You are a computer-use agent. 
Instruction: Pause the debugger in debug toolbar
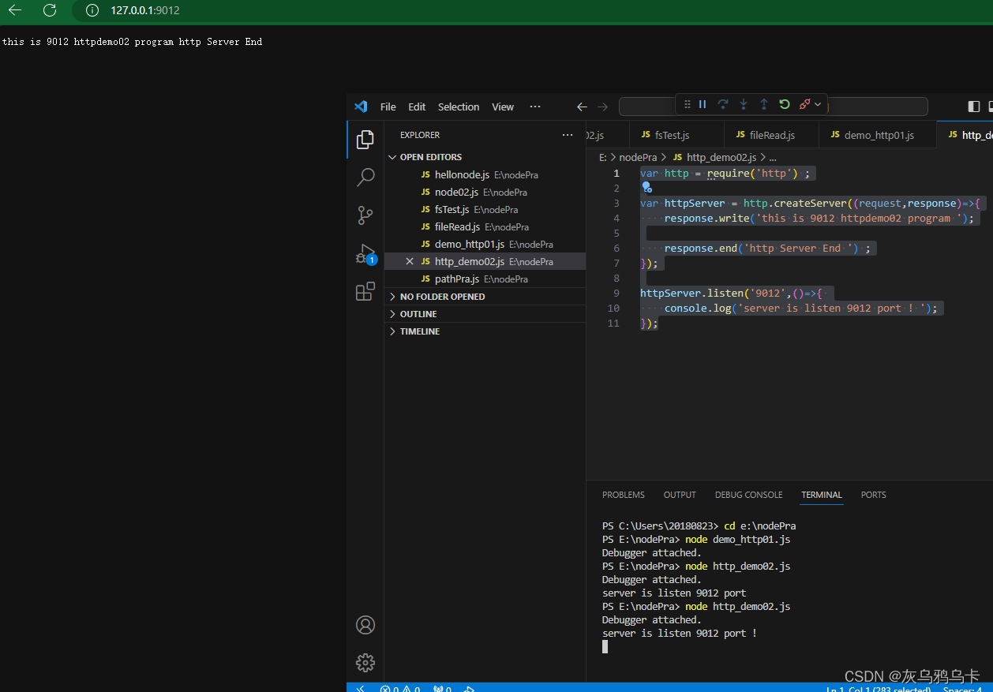[703, 104]
